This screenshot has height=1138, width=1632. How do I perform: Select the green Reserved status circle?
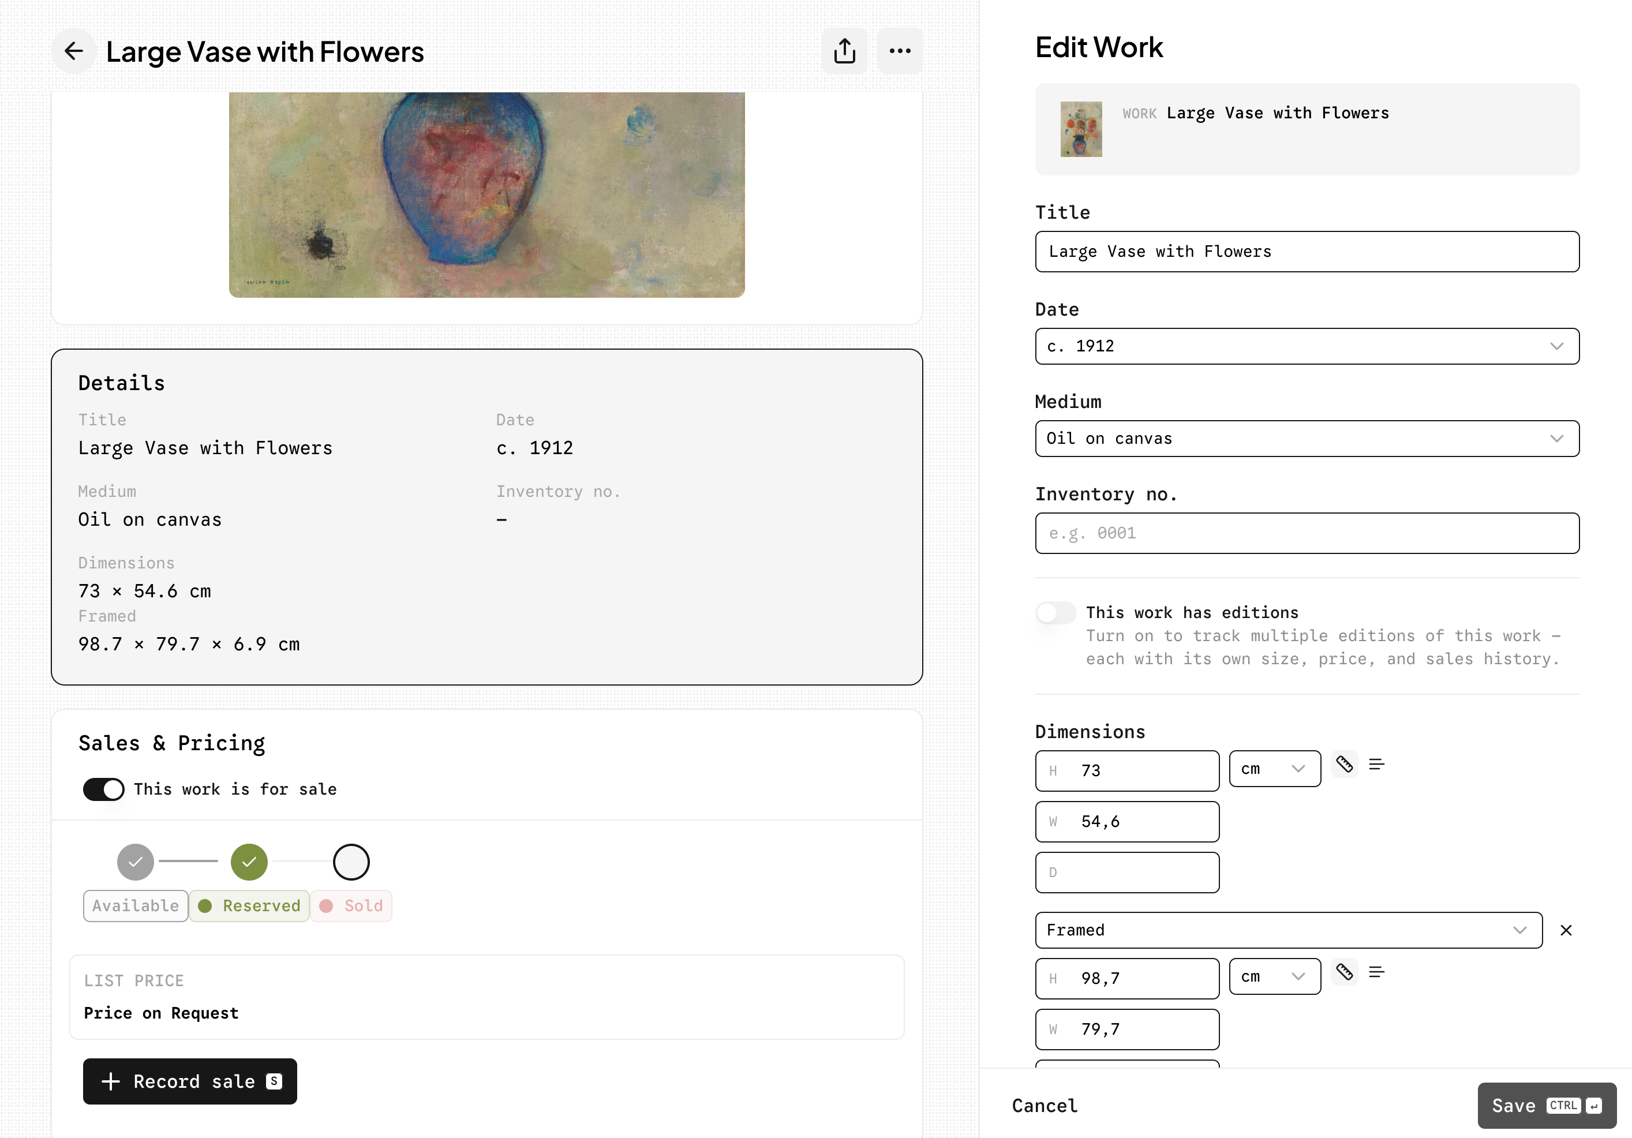point(249,862)
